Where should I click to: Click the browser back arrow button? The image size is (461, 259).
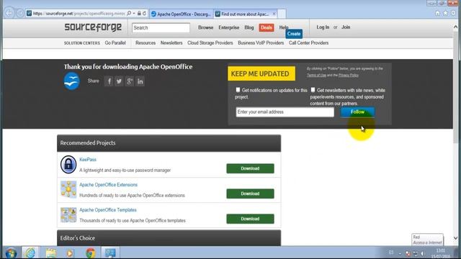coord(9,13)
